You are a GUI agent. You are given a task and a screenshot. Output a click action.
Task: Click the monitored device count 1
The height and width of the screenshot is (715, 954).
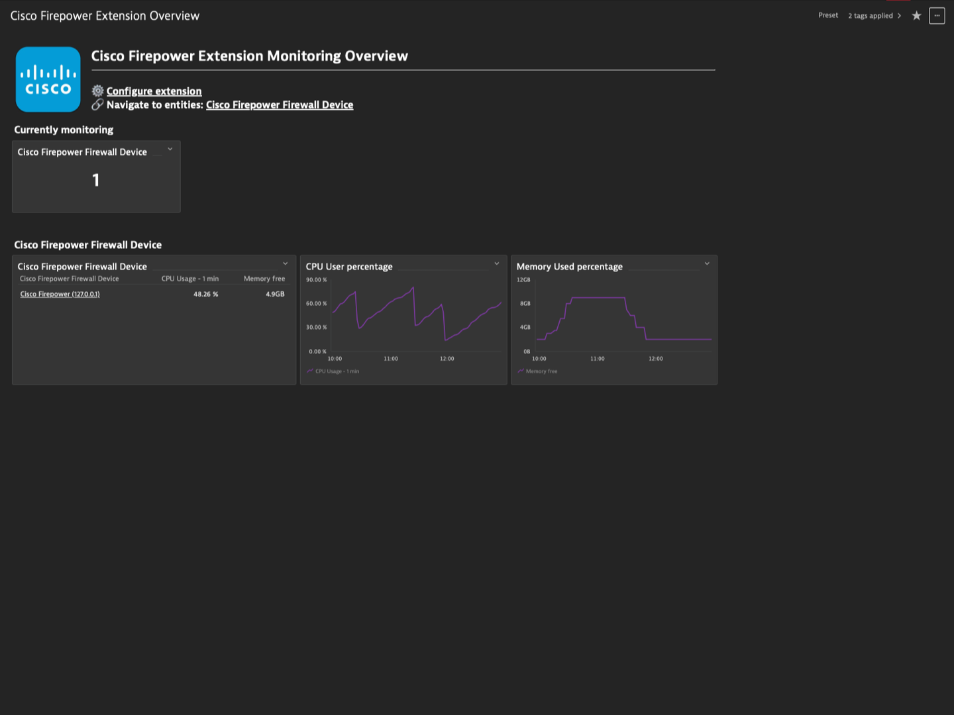[x=96, y=180]
